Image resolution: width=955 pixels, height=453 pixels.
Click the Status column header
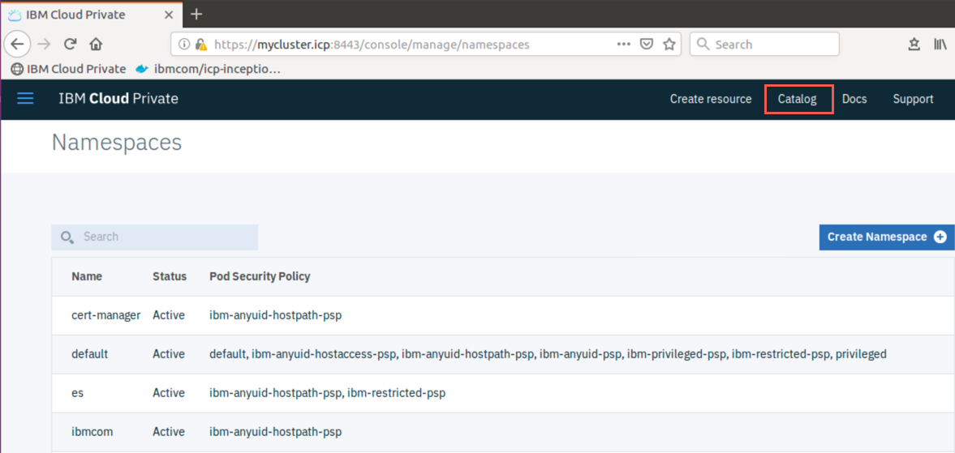(x=170, y=276)
